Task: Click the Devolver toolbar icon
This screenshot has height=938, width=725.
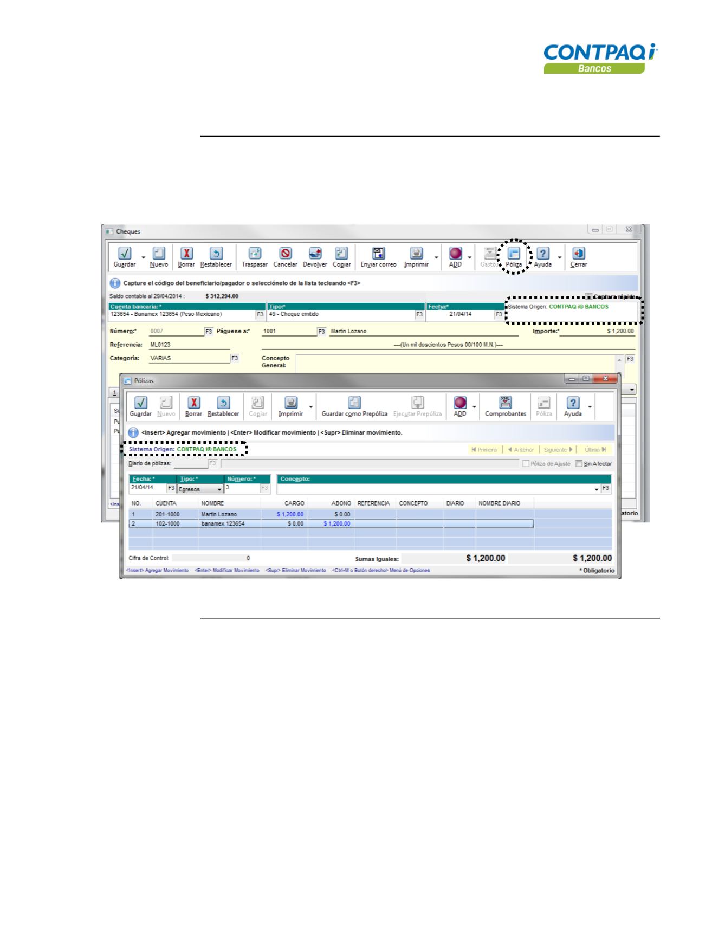Action: [x=315, y=254]
